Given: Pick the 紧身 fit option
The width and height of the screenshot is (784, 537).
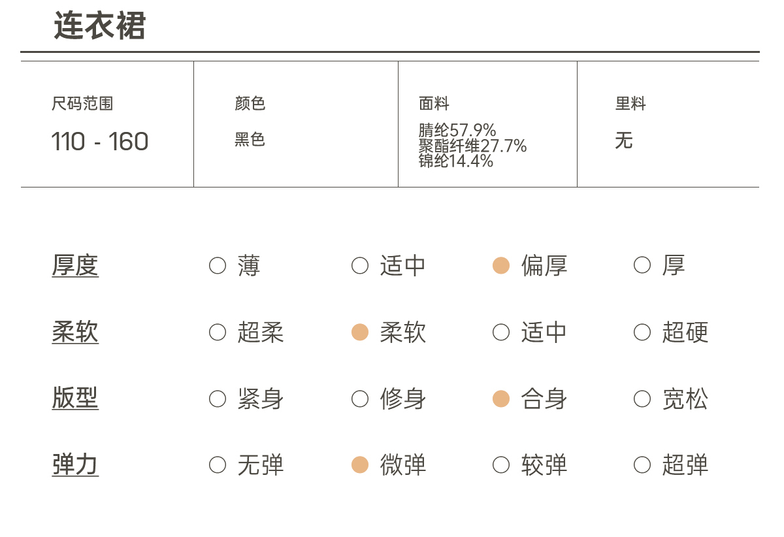Looking at the screenshot, I should [x=218, y=399].
